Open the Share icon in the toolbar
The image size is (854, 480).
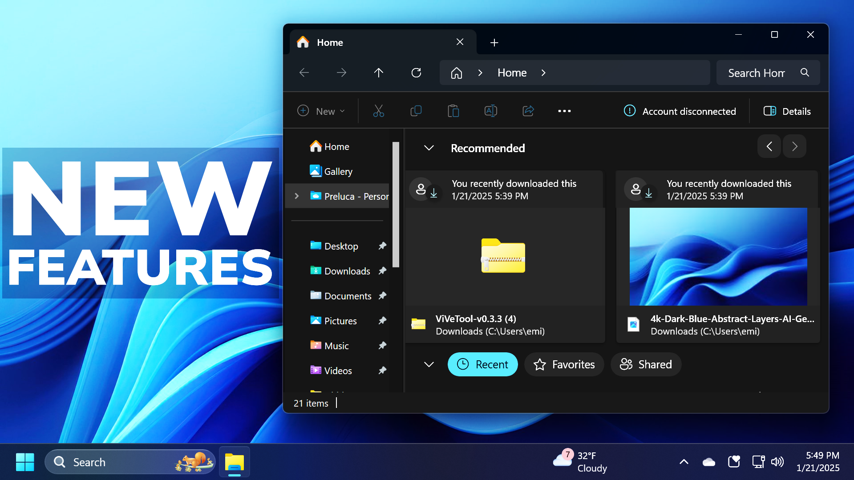(528, 111)
